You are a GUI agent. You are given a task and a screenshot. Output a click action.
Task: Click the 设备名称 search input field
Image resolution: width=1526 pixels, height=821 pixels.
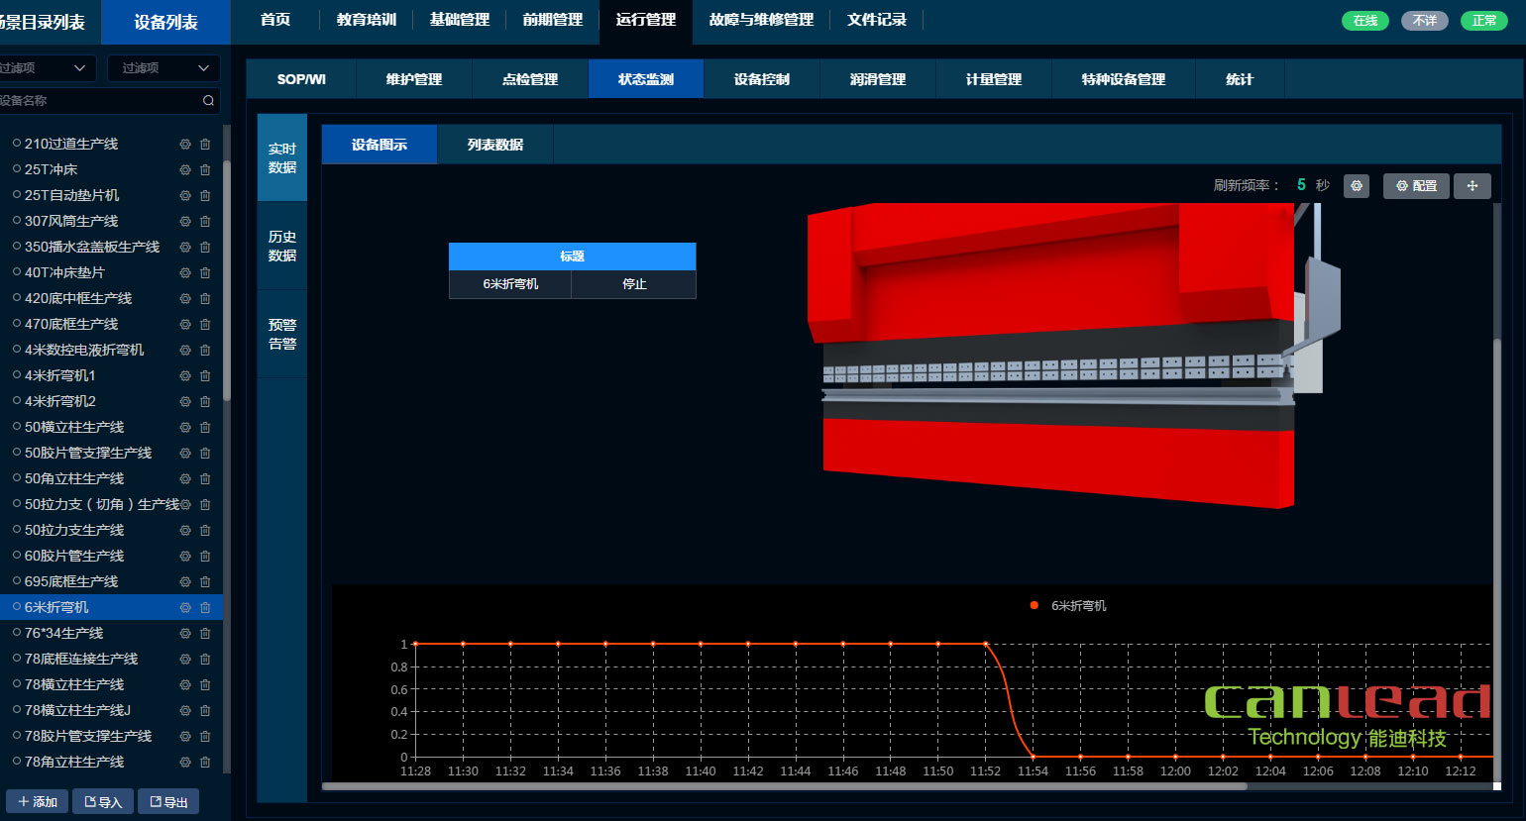(99, 100)
